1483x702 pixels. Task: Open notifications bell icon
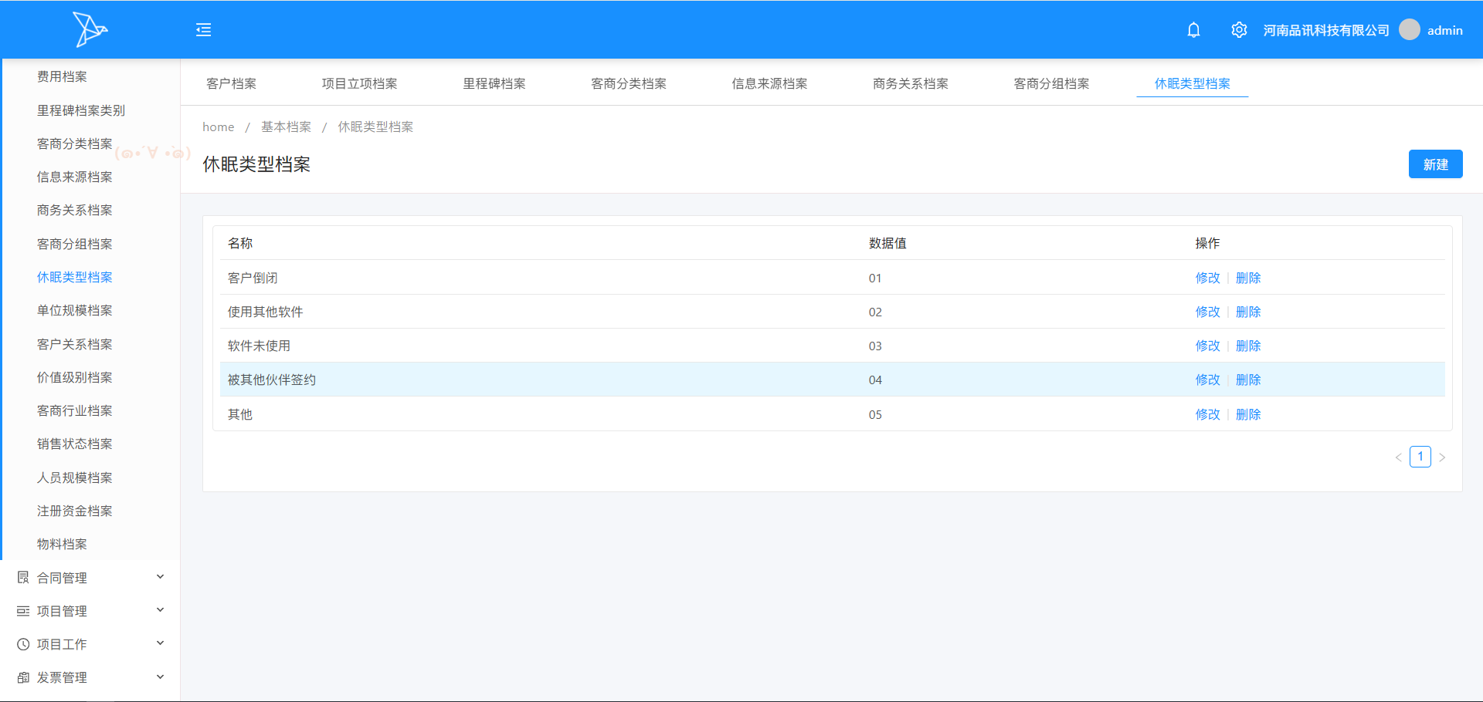[1193, 30]
